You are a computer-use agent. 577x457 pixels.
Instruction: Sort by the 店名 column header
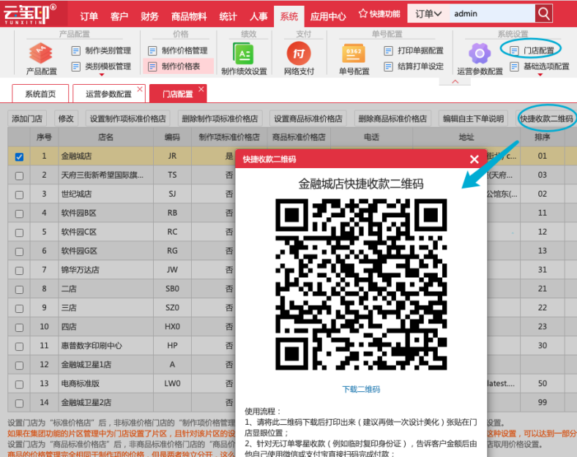pyautogui.click(x=105, y=137)
